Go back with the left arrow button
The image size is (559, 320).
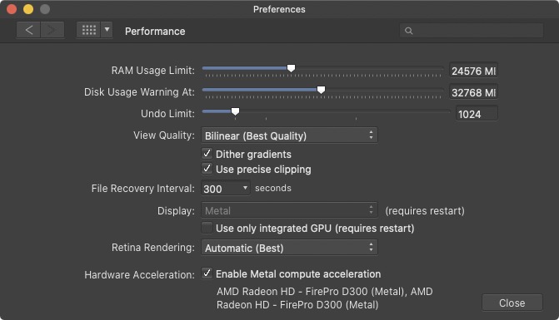click(x=28, y=30)
